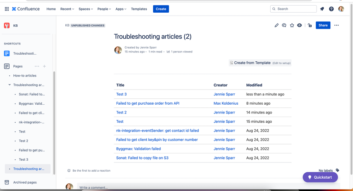Open the notifications bell
The height and width of the screenshot is (191, 353).
[322, 9]
